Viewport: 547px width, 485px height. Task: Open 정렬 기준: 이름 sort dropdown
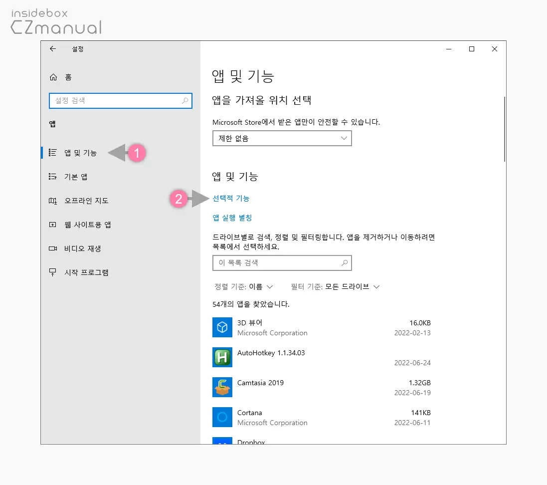pyautogui.click(x=243, y=287)
